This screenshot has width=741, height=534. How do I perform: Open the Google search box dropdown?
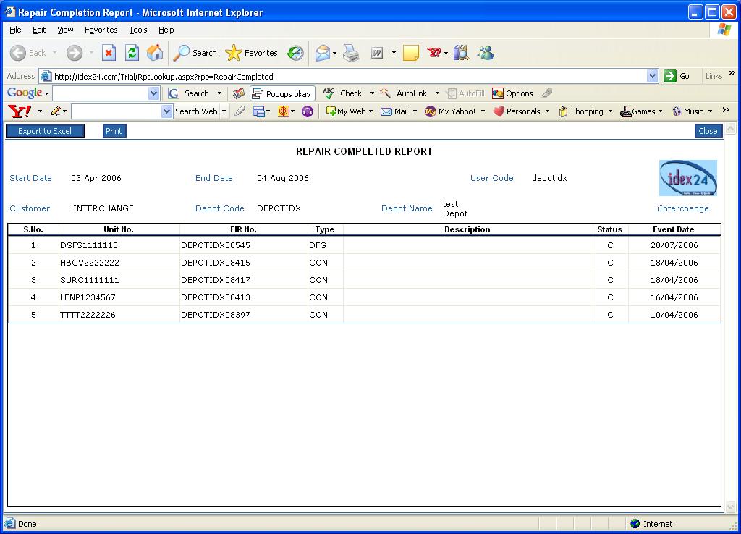pyautogui.click(x=153, y=93)
